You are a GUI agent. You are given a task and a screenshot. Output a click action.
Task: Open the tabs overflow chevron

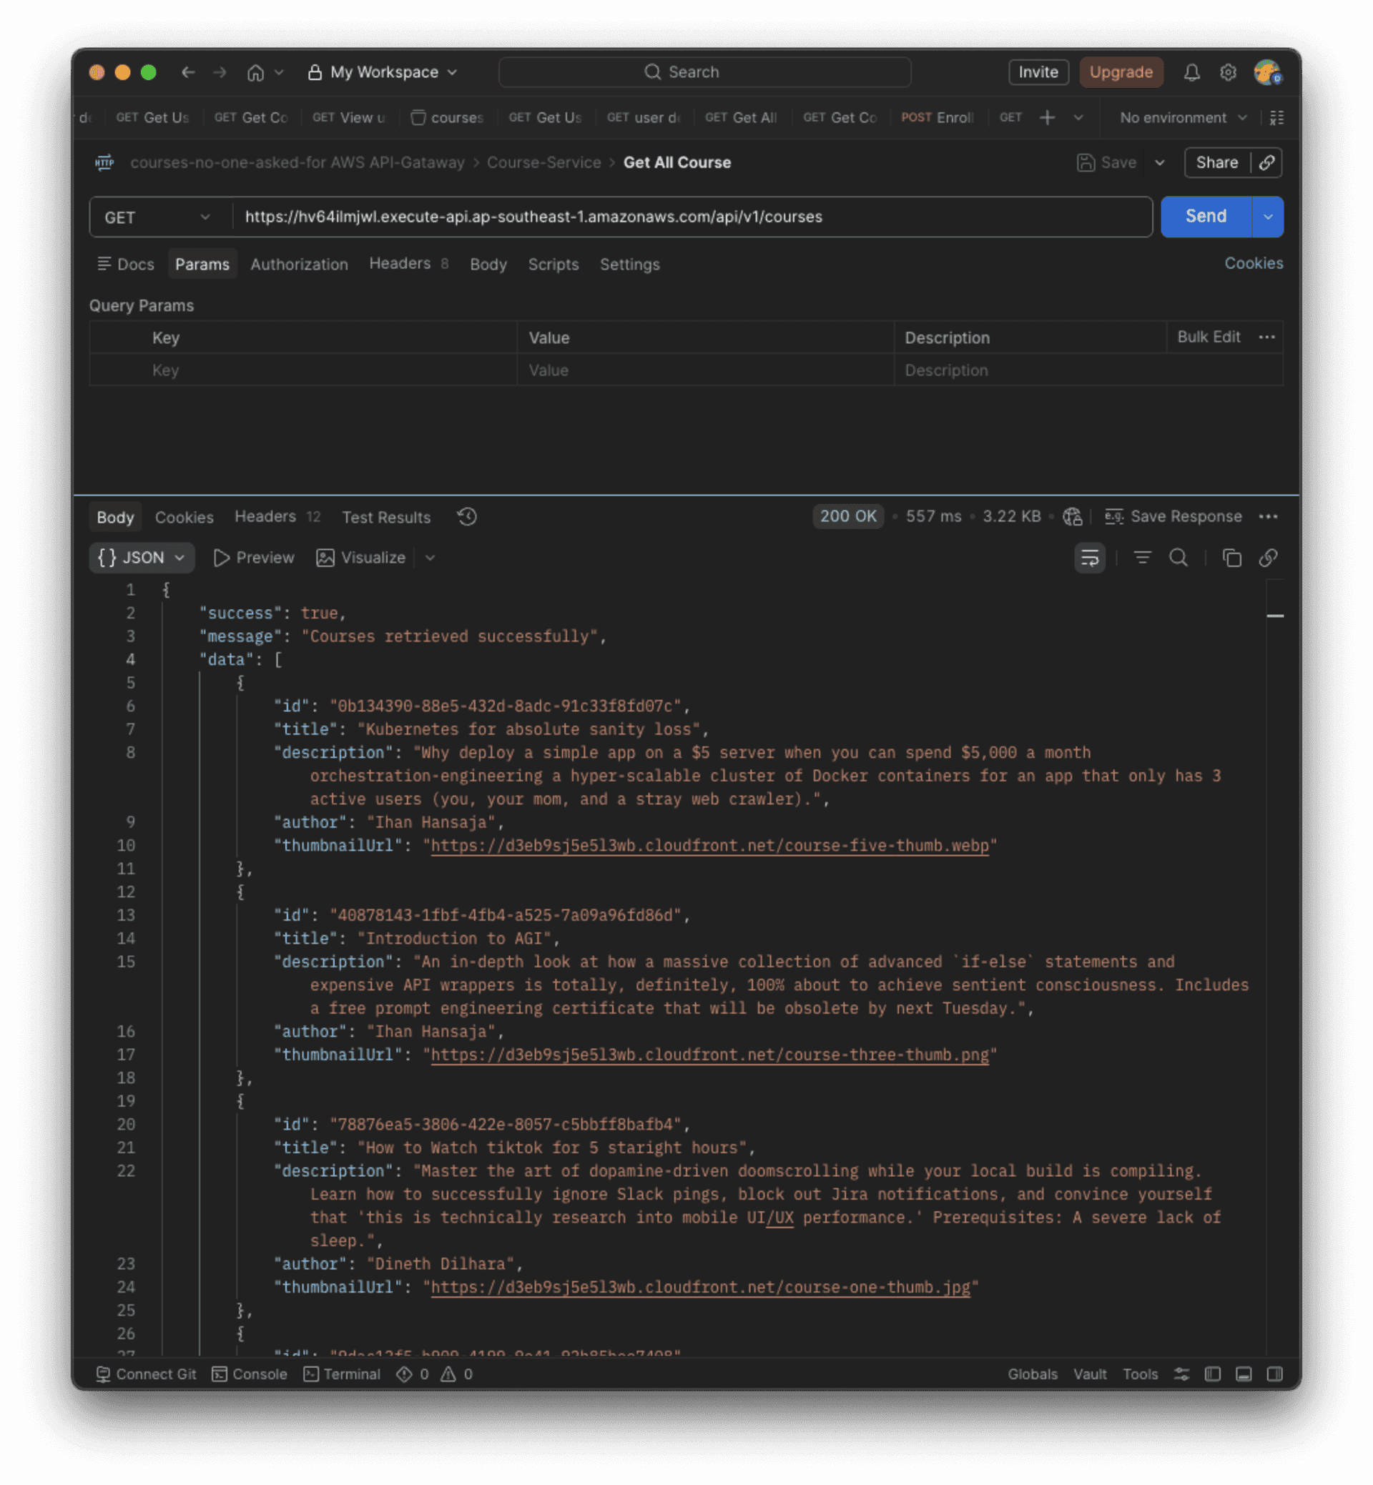1078,117
